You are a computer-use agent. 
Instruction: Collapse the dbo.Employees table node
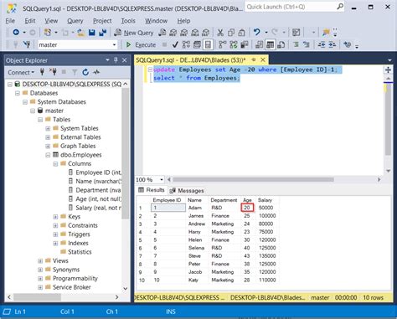tap(48, 155)
